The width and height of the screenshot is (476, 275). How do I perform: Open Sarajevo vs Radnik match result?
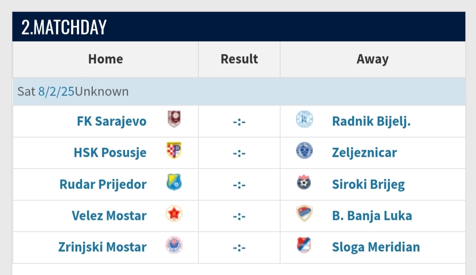pos(239,121)
